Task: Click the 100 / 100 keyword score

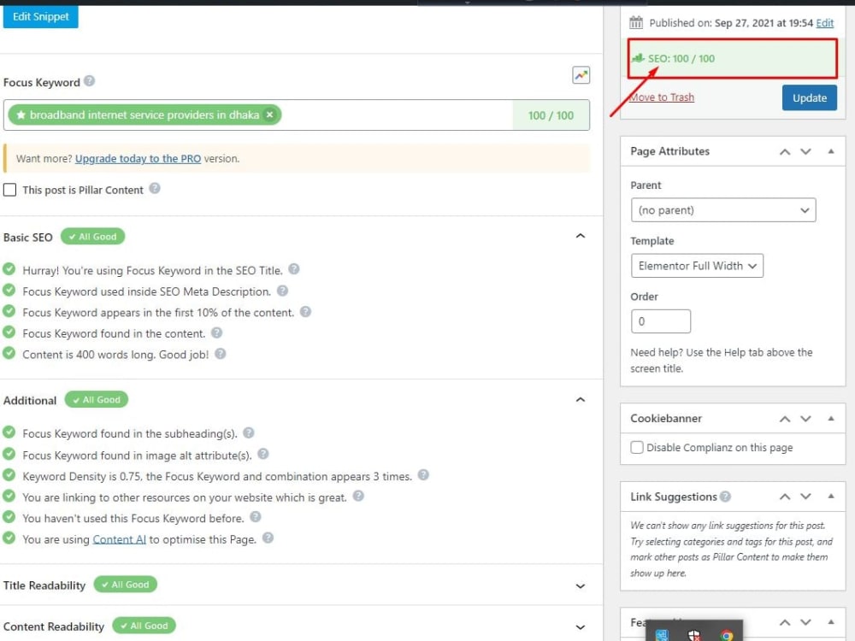Action: [x=551, y=115]
